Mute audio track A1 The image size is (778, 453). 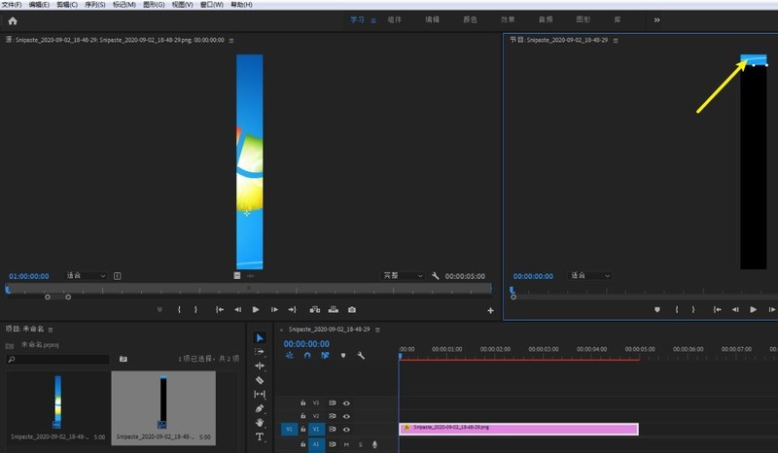(346, 444)
